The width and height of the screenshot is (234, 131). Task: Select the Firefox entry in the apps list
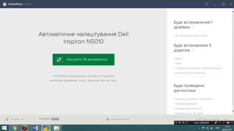coord(178,63)
